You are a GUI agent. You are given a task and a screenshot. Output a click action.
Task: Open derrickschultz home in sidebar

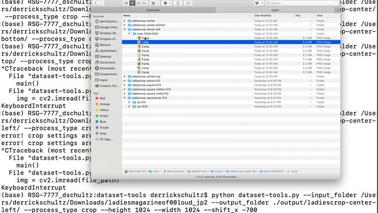tap(106, 21)
